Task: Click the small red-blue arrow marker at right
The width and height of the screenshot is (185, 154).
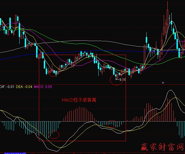Action: 163,83
